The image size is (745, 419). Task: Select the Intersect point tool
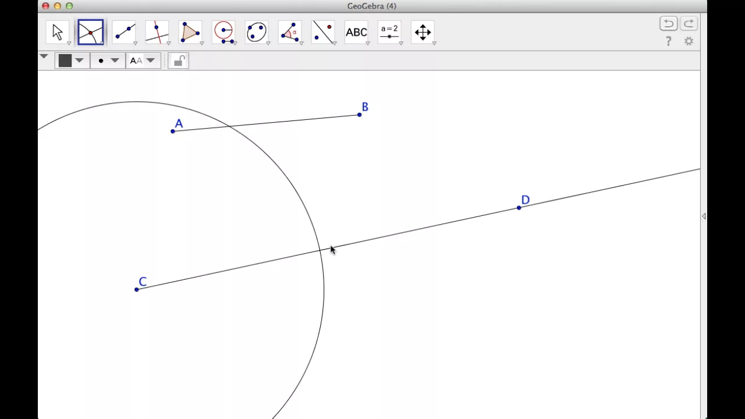[91, 32]
